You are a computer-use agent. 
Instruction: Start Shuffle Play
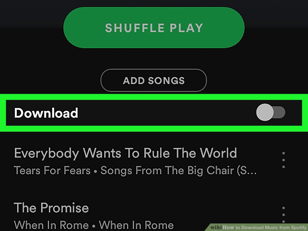click(x=154, y=27)
